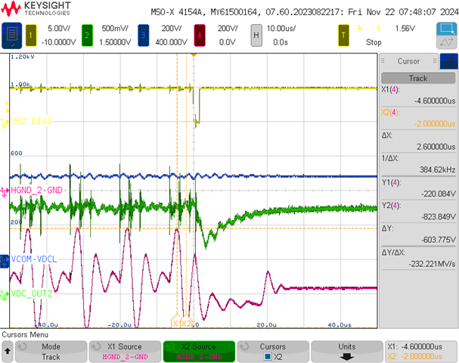Click the Cursor panel title

click(408, 61)
